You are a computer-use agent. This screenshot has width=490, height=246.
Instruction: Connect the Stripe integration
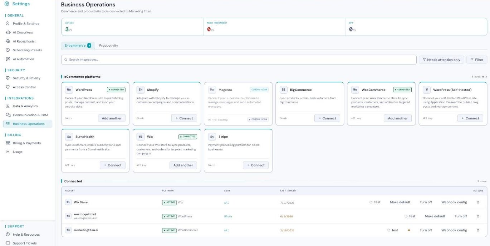[255, 165]
